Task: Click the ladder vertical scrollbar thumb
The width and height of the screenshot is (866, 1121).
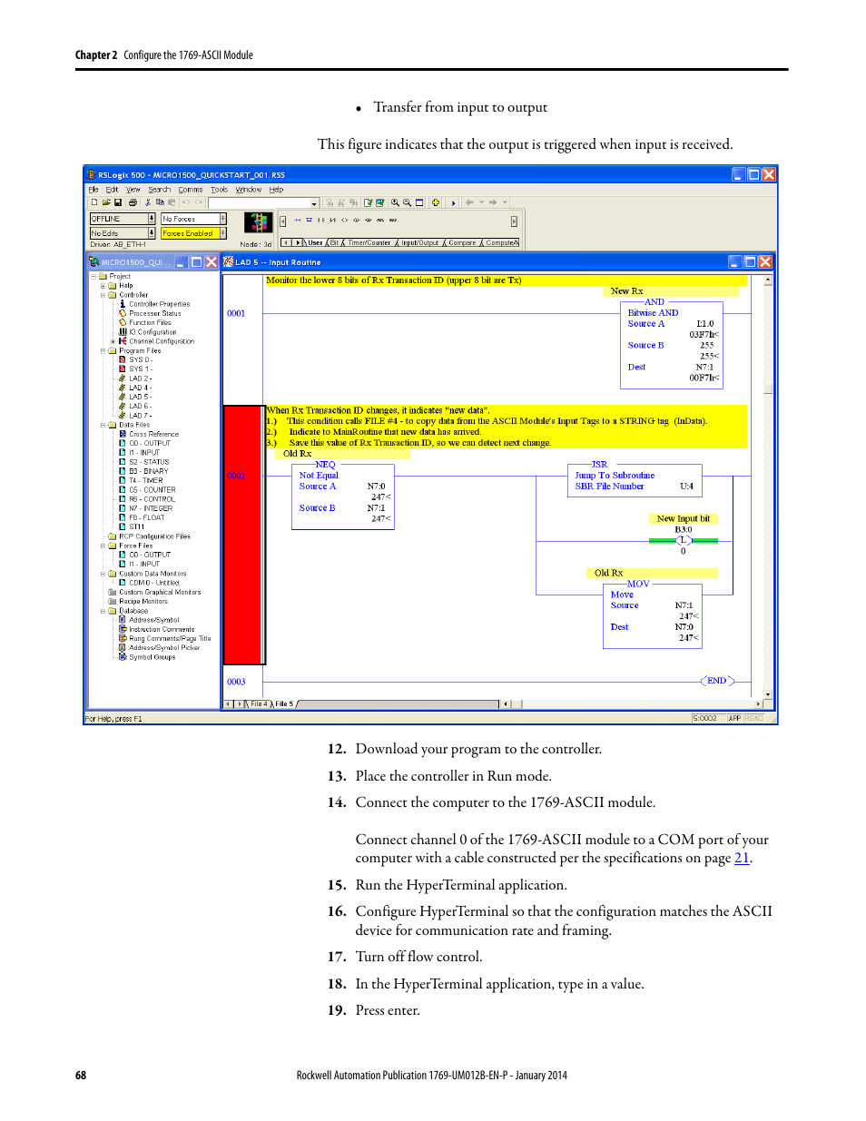Action: tap(768, 388)
